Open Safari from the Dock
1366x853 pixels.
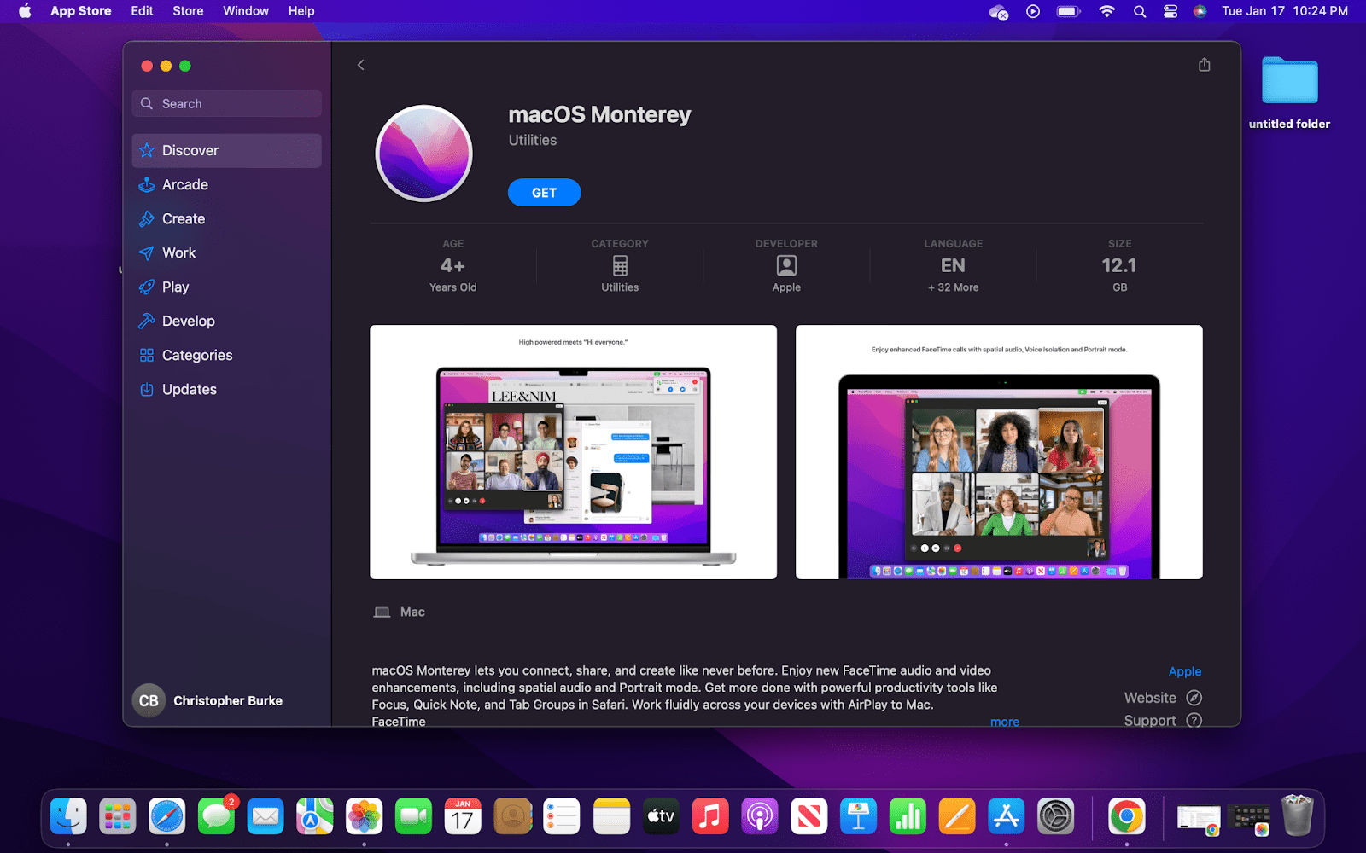pos(167,817)
